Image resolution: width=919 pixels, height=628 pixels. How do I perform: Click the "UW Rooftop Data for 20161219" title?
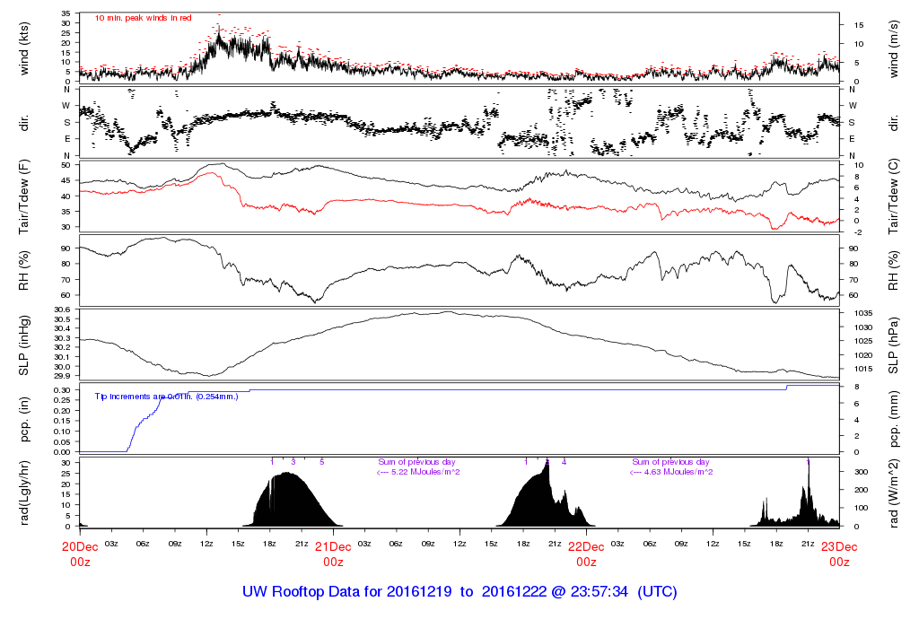pos(347,592)
